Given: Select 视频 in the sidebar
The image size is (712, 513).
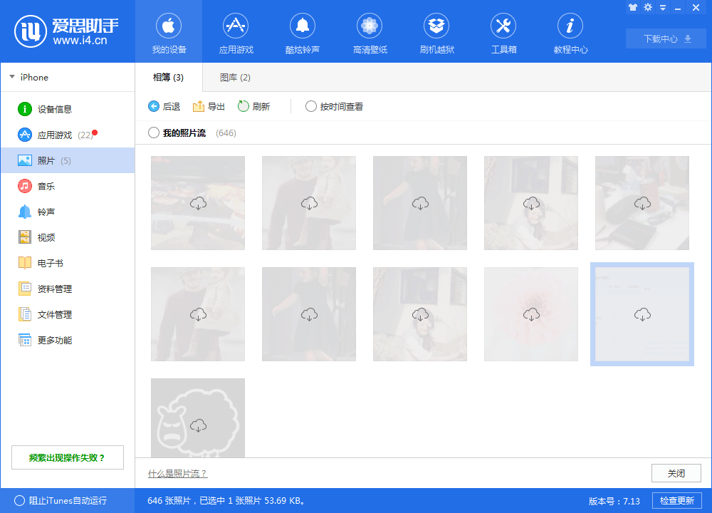Looking at the screenshot, I should coord(68,237).
